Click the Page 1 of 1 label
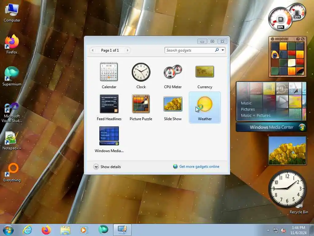 tap(110, 50)
